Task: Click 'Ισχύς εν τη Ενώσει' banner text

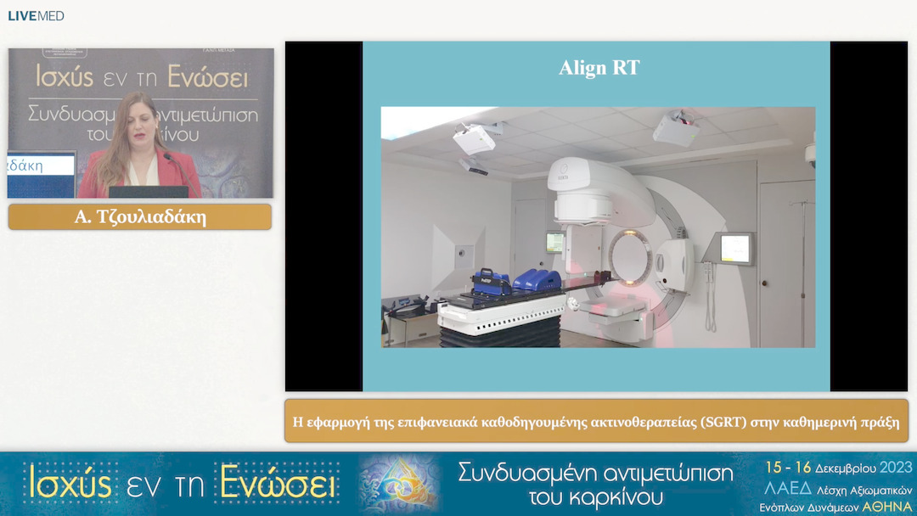Action: (x=183, y=484)
